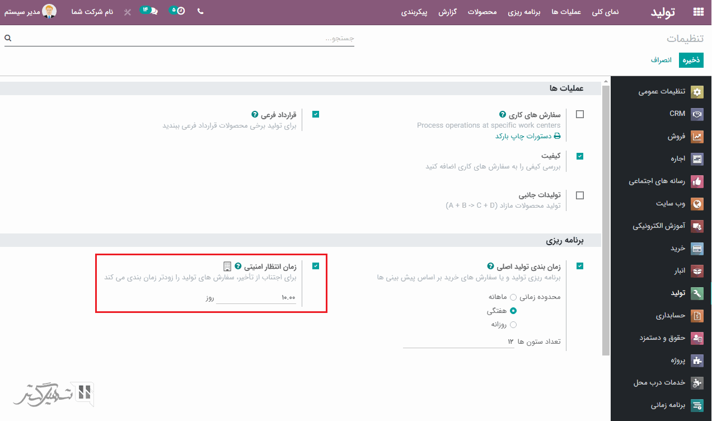Open نمای کلی menu
The image size is (712, 421).
tap(605, 12)
